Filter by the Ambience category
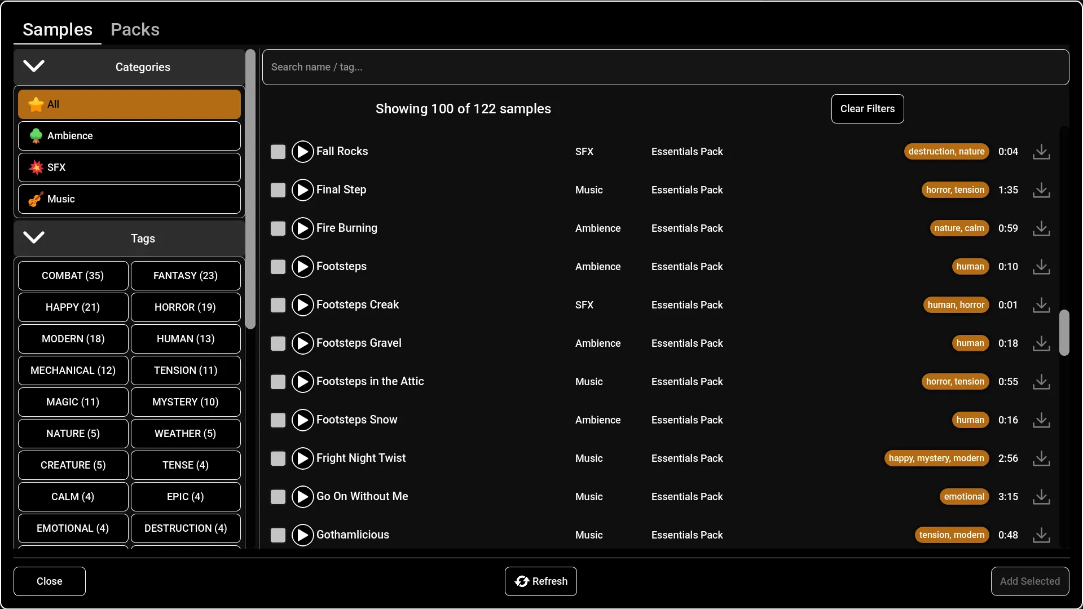 129,136
